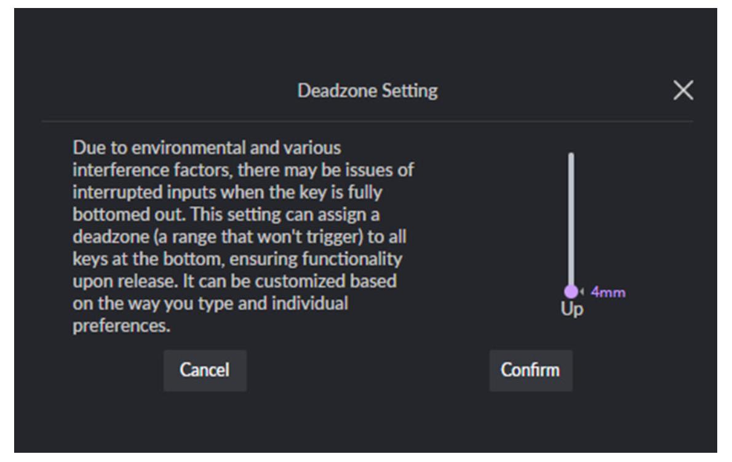
Task: Click the line "upon release. It can be customized based"
Action: click(x=234, y=282)
